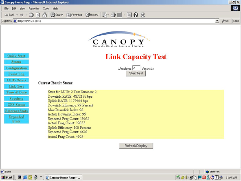Open the Help menu

[55, 9]
